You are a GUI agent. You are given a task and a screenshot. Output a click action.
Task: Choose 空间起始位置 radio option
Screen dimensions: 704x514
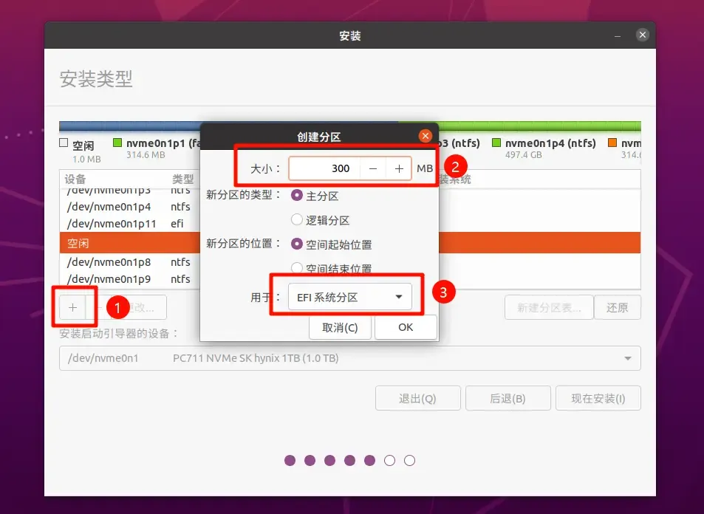point(297,244)
